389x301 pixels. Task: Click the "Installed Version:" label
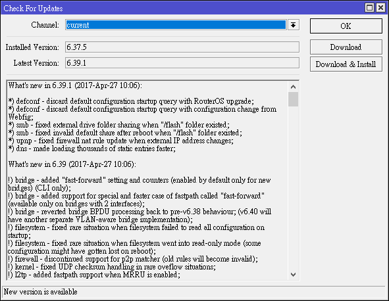(x=32, y=47)
